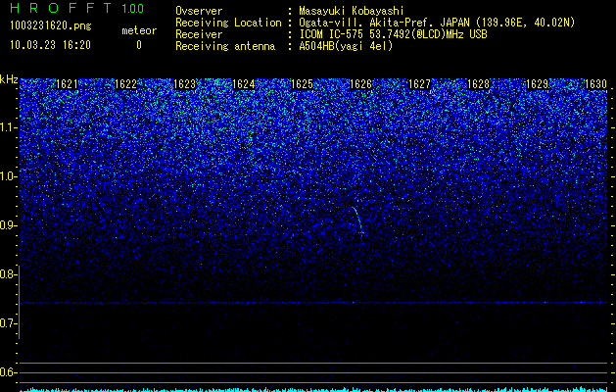Click the HROFFT 1.0.0 title text
The image size is (616, 392).
[77, 8]
